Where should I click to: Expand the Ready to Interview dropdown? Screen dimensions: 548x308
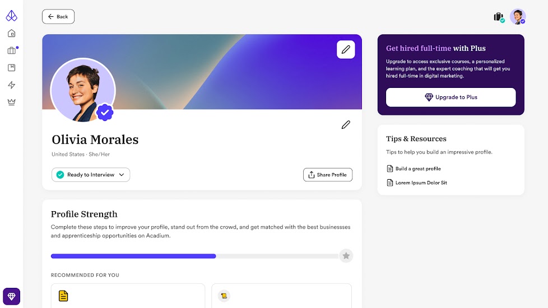click(x=91, y=175)
